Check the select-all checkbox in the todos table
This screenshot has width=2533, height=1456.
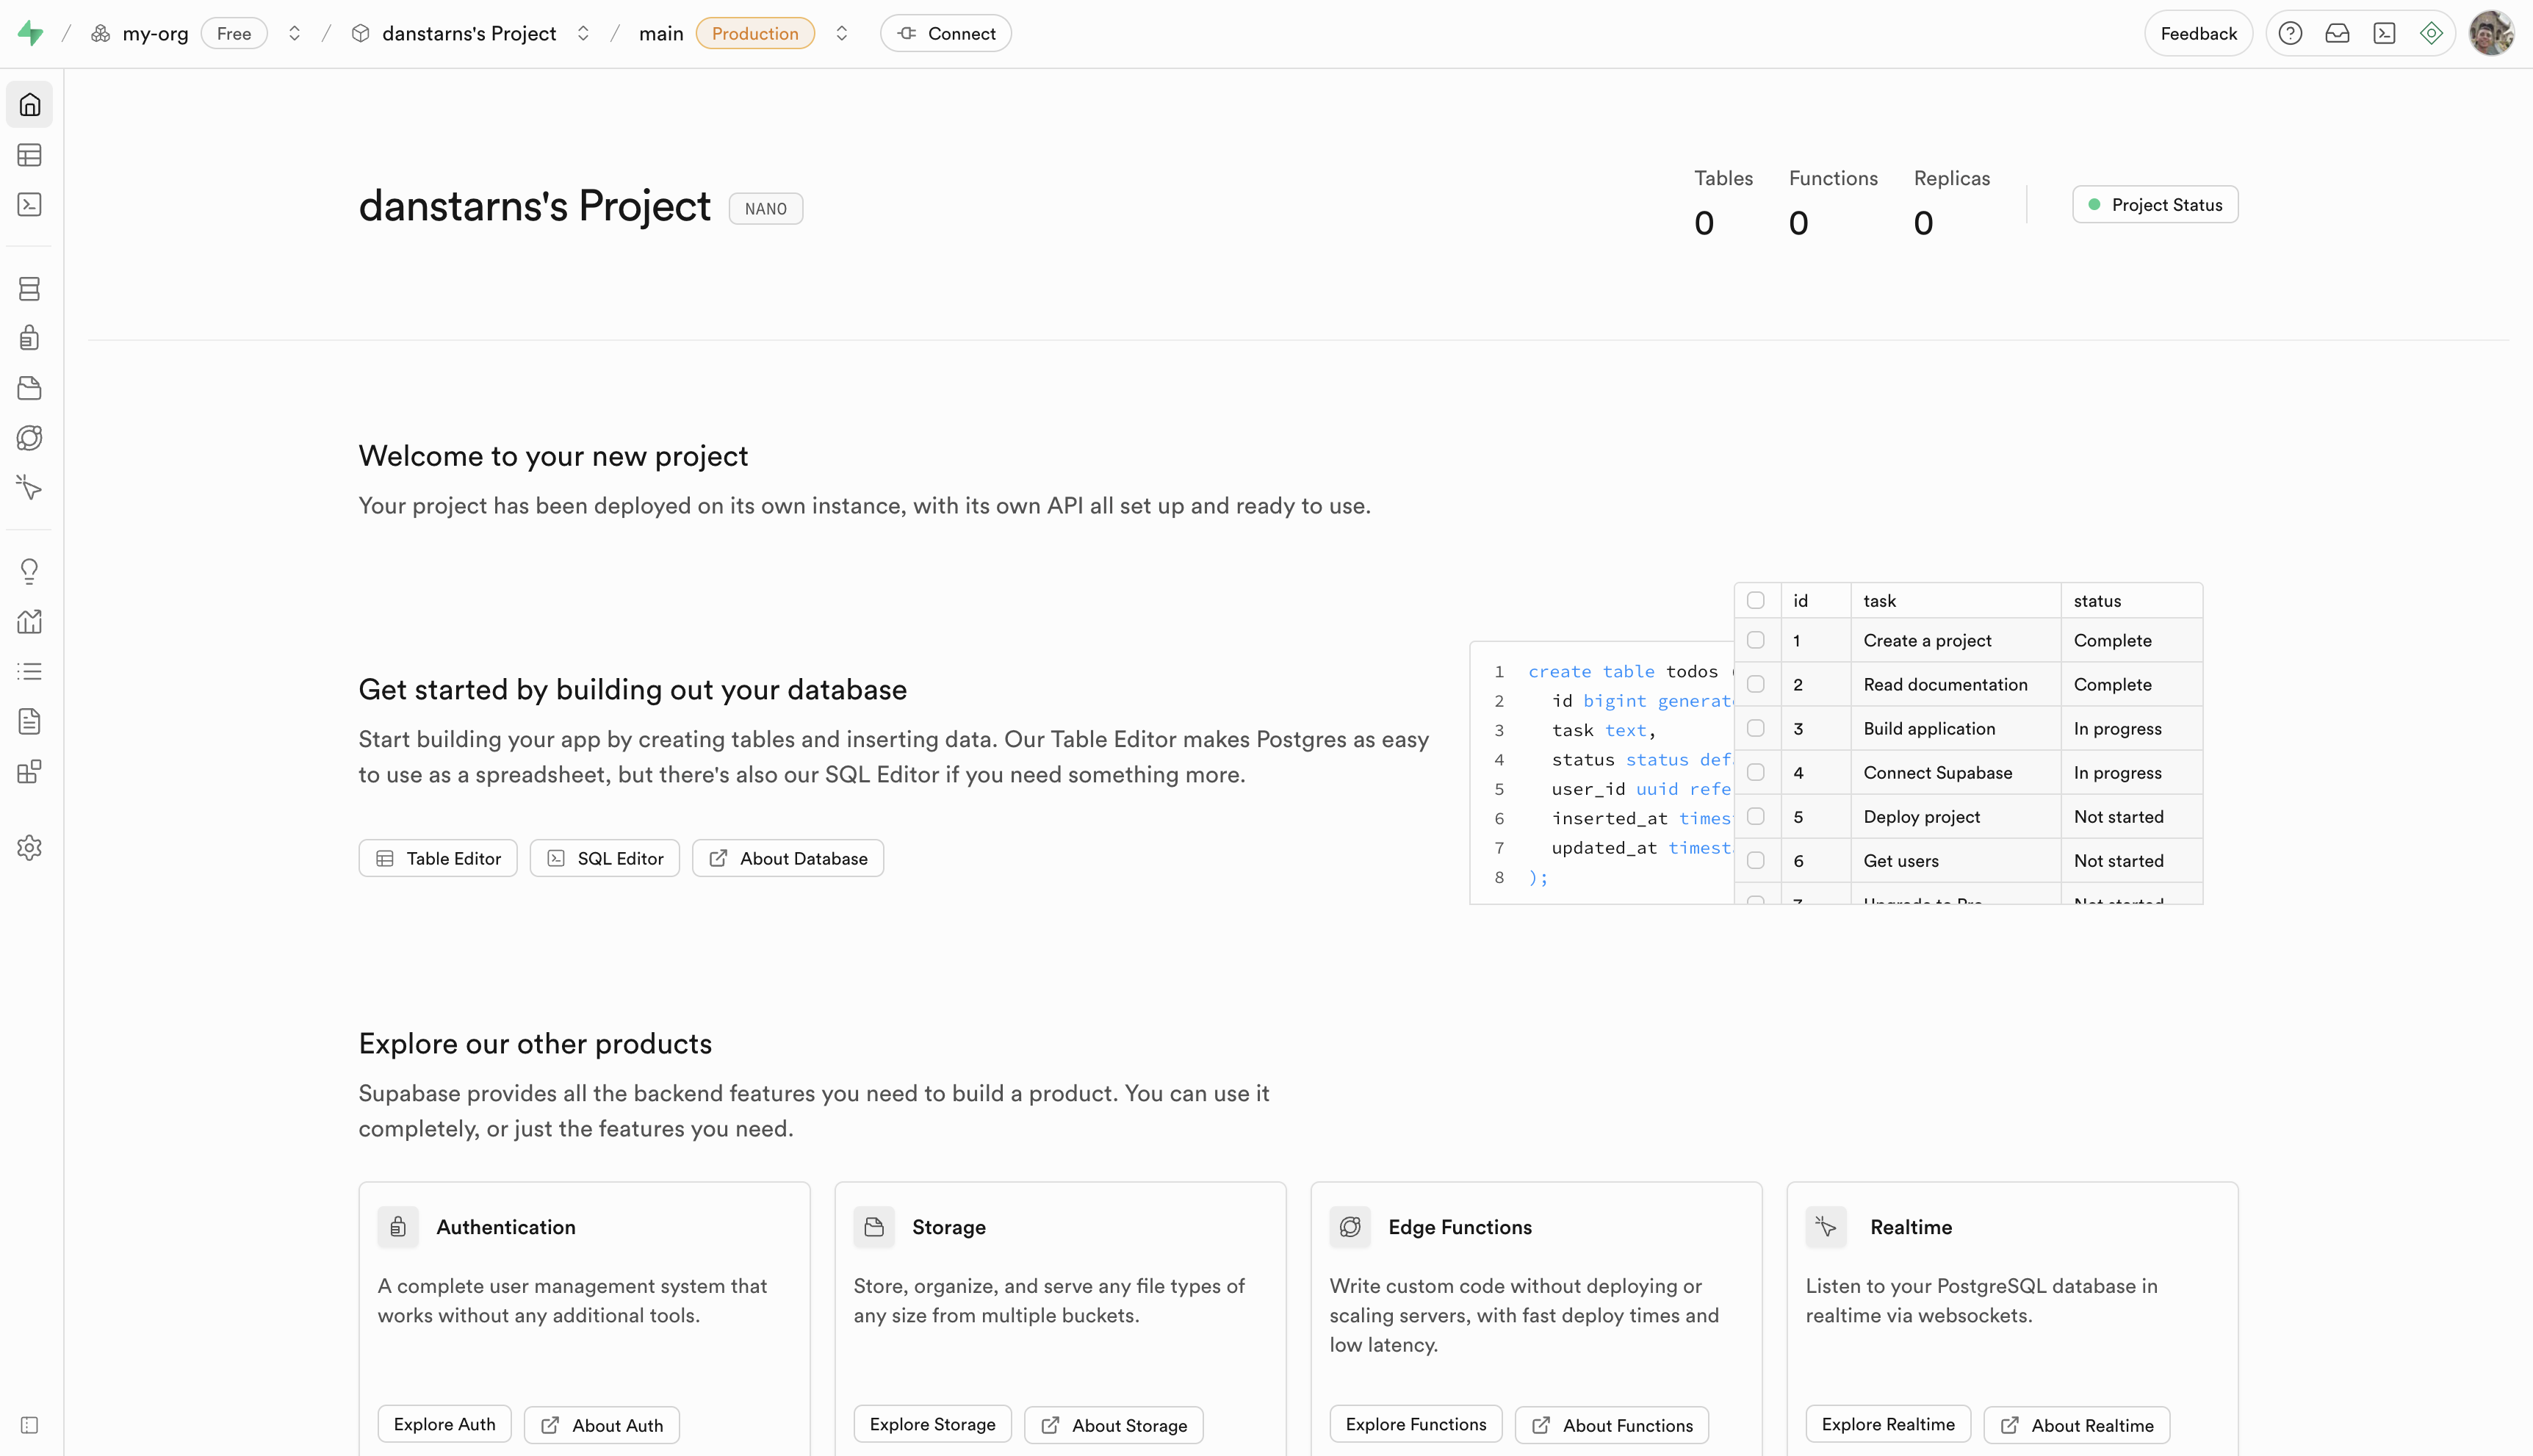click(1756, 599)
